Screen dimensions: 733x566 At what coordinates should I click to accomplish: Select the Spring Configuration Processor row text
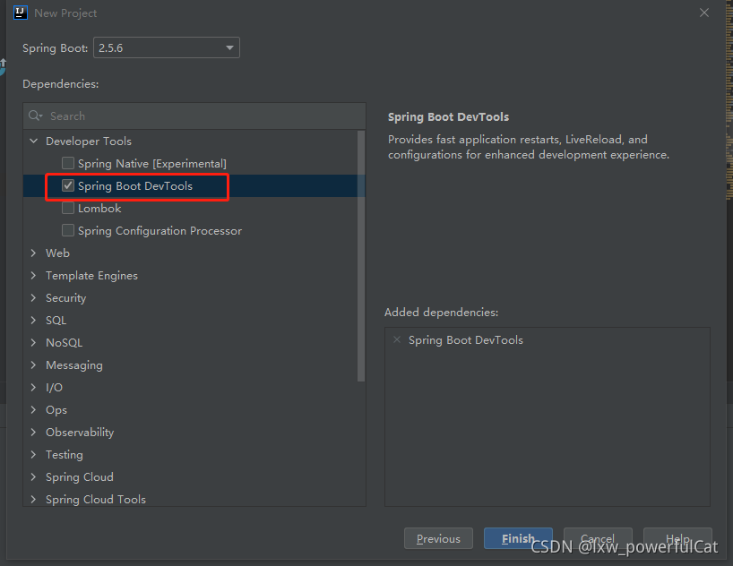(x=160, y=231)
